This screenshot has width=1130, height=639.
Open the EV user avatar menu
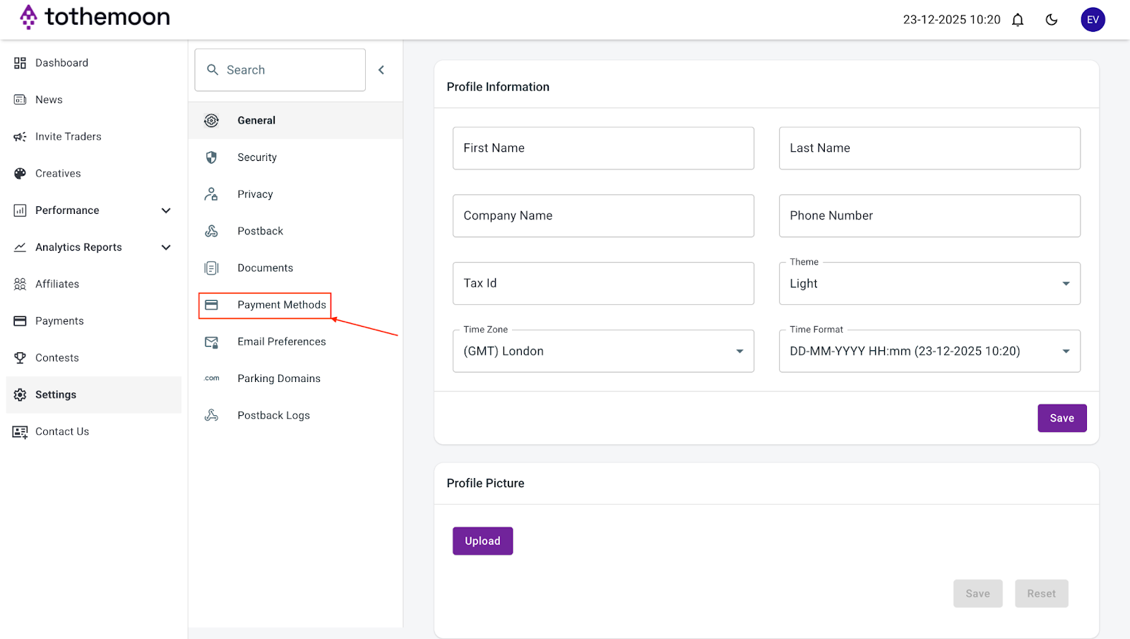pyautogui.click(x=1093, y=20)
